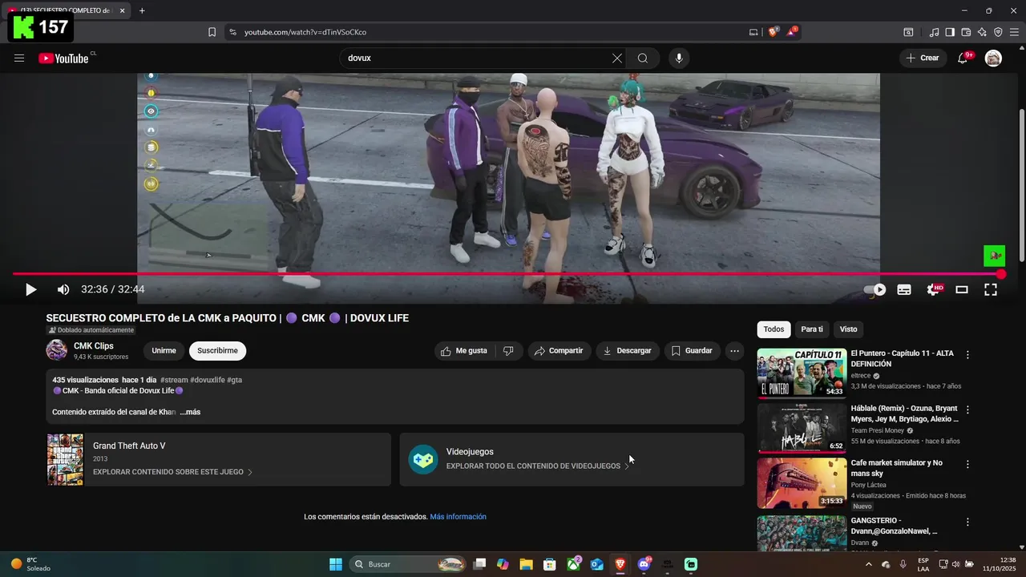1026x577 pixels.
Task: Open Cafe market simulator thumbnail
Action: [x=802, y=483]
